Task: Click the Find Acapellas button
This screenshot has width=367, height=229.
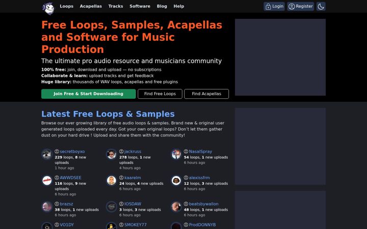Action: pyautogui.click(x=206, y=94)
